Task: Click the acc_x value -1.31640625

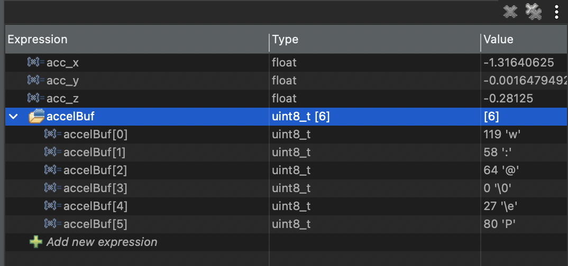Action: click(518, 63)
